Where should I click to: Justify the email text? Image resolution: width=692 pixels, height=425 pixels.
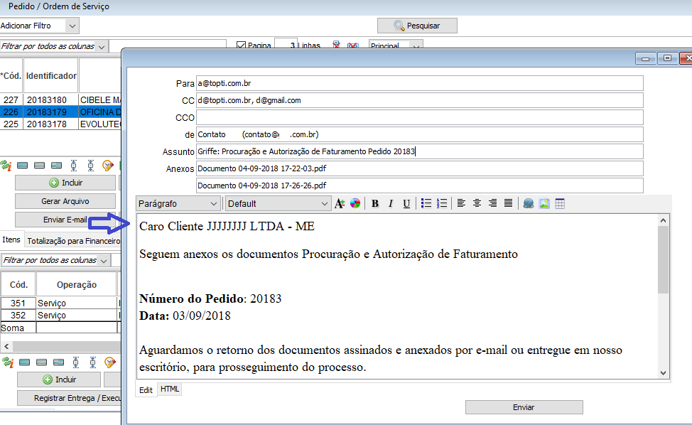(509, 203)
